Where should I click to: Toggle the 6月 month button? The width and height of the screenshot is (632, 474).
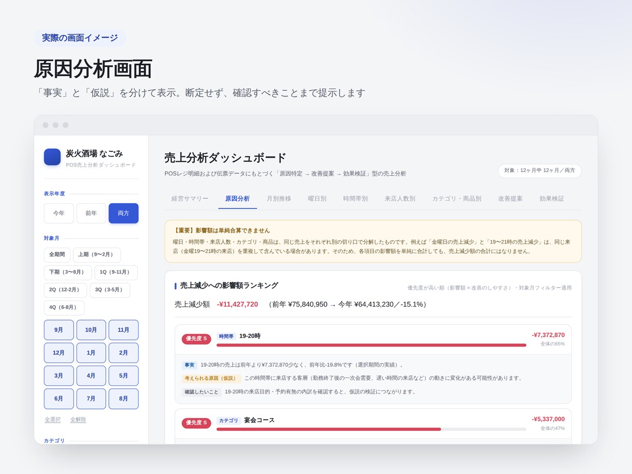click(x=59, y=399)
